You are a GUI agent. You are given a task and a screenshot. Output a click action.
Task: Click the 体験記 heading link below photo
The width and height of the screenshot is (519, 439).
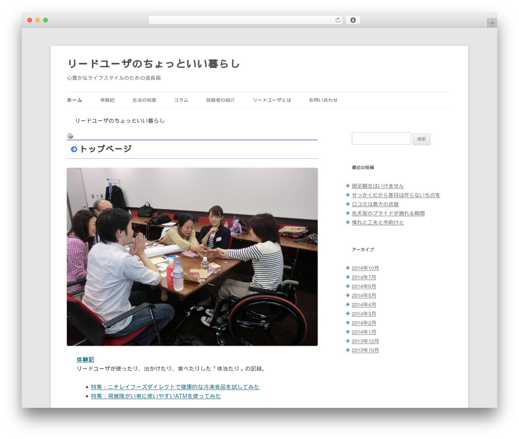pos(85,360)
